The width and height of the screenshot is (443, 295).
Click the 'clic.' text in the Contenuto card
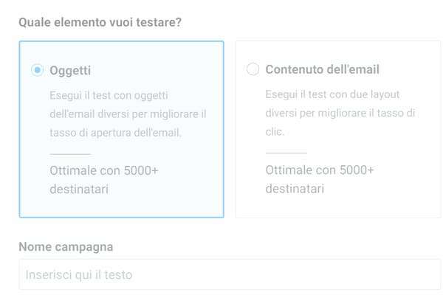click(275, 133)
